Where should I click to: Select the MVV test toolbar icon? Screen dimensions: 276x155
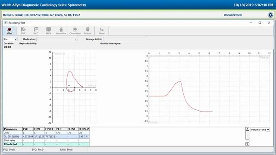pos(48,31)
